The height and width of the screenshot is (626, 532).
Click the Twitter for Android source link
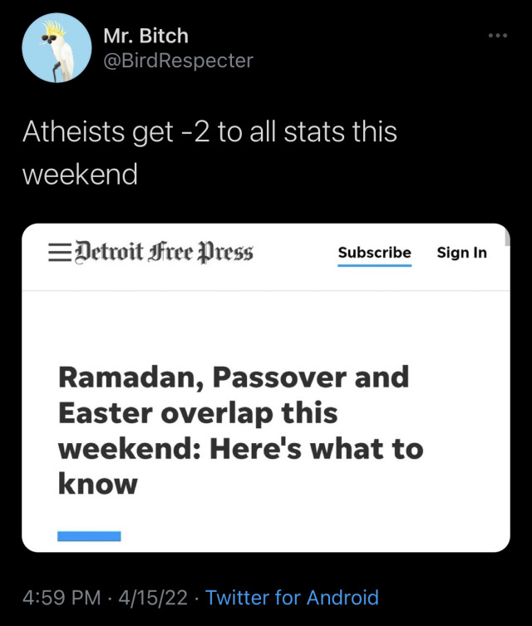292,597
